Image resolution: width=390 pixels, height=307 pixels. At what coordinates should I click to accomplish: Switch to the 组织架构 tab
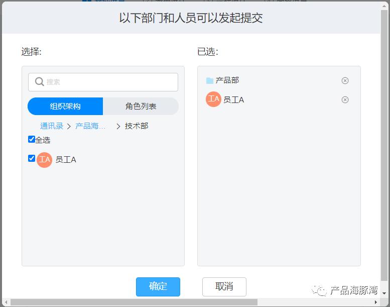click(65, 106)
